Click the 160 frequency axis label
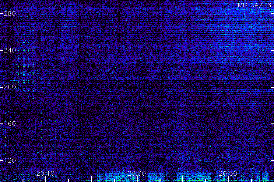This screenshot has width=274, height=182. [x=10, y=124]
